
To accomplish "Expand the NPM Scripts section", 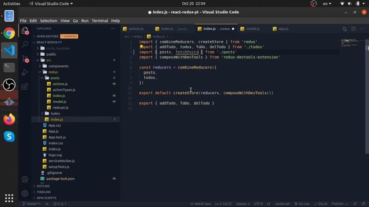I will [x=46, y=198].
